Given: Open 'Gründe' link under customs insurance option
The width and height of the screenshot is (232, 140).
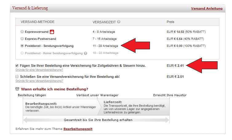Looking at the screenshot, I should (x=39, y=70).
